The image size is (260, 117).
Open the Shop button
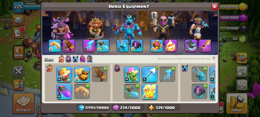237,103
